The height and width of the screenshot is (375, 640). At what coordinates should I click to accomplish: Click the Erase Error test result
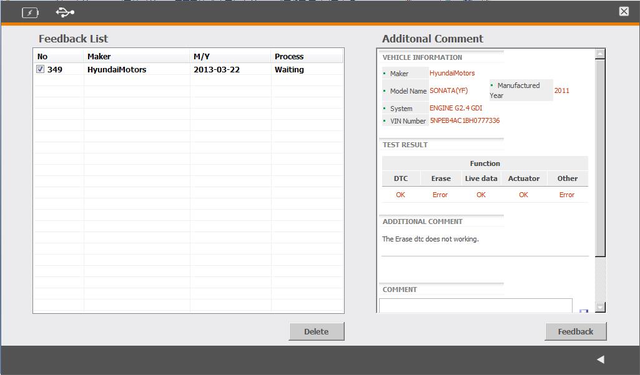coord(440,195)
